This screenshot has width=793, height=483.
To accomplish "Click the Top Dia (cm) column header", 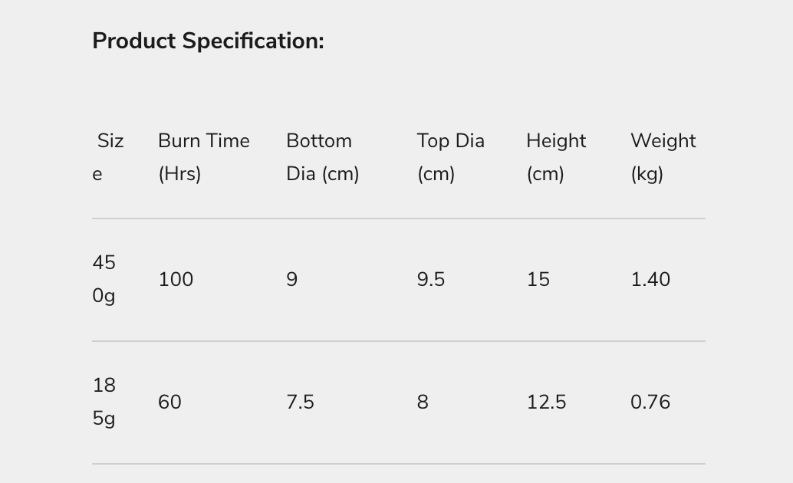I will (x=450, y=157).
